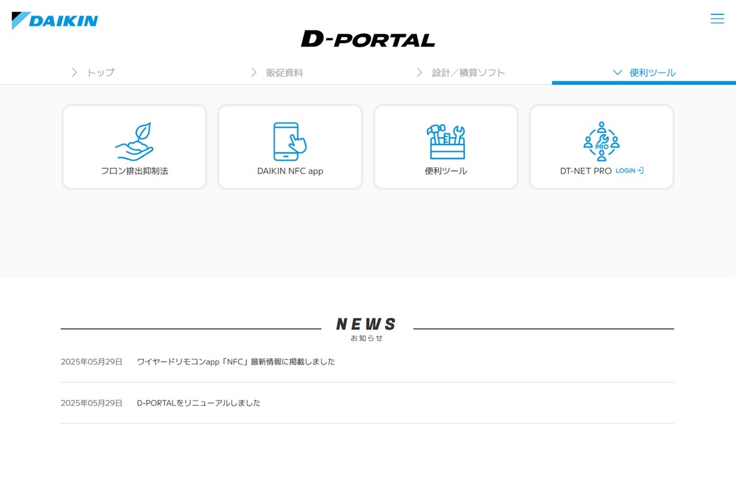The image size is (736, 478).
Task: Click the NEWS section heading
Action: click(367, 324)
